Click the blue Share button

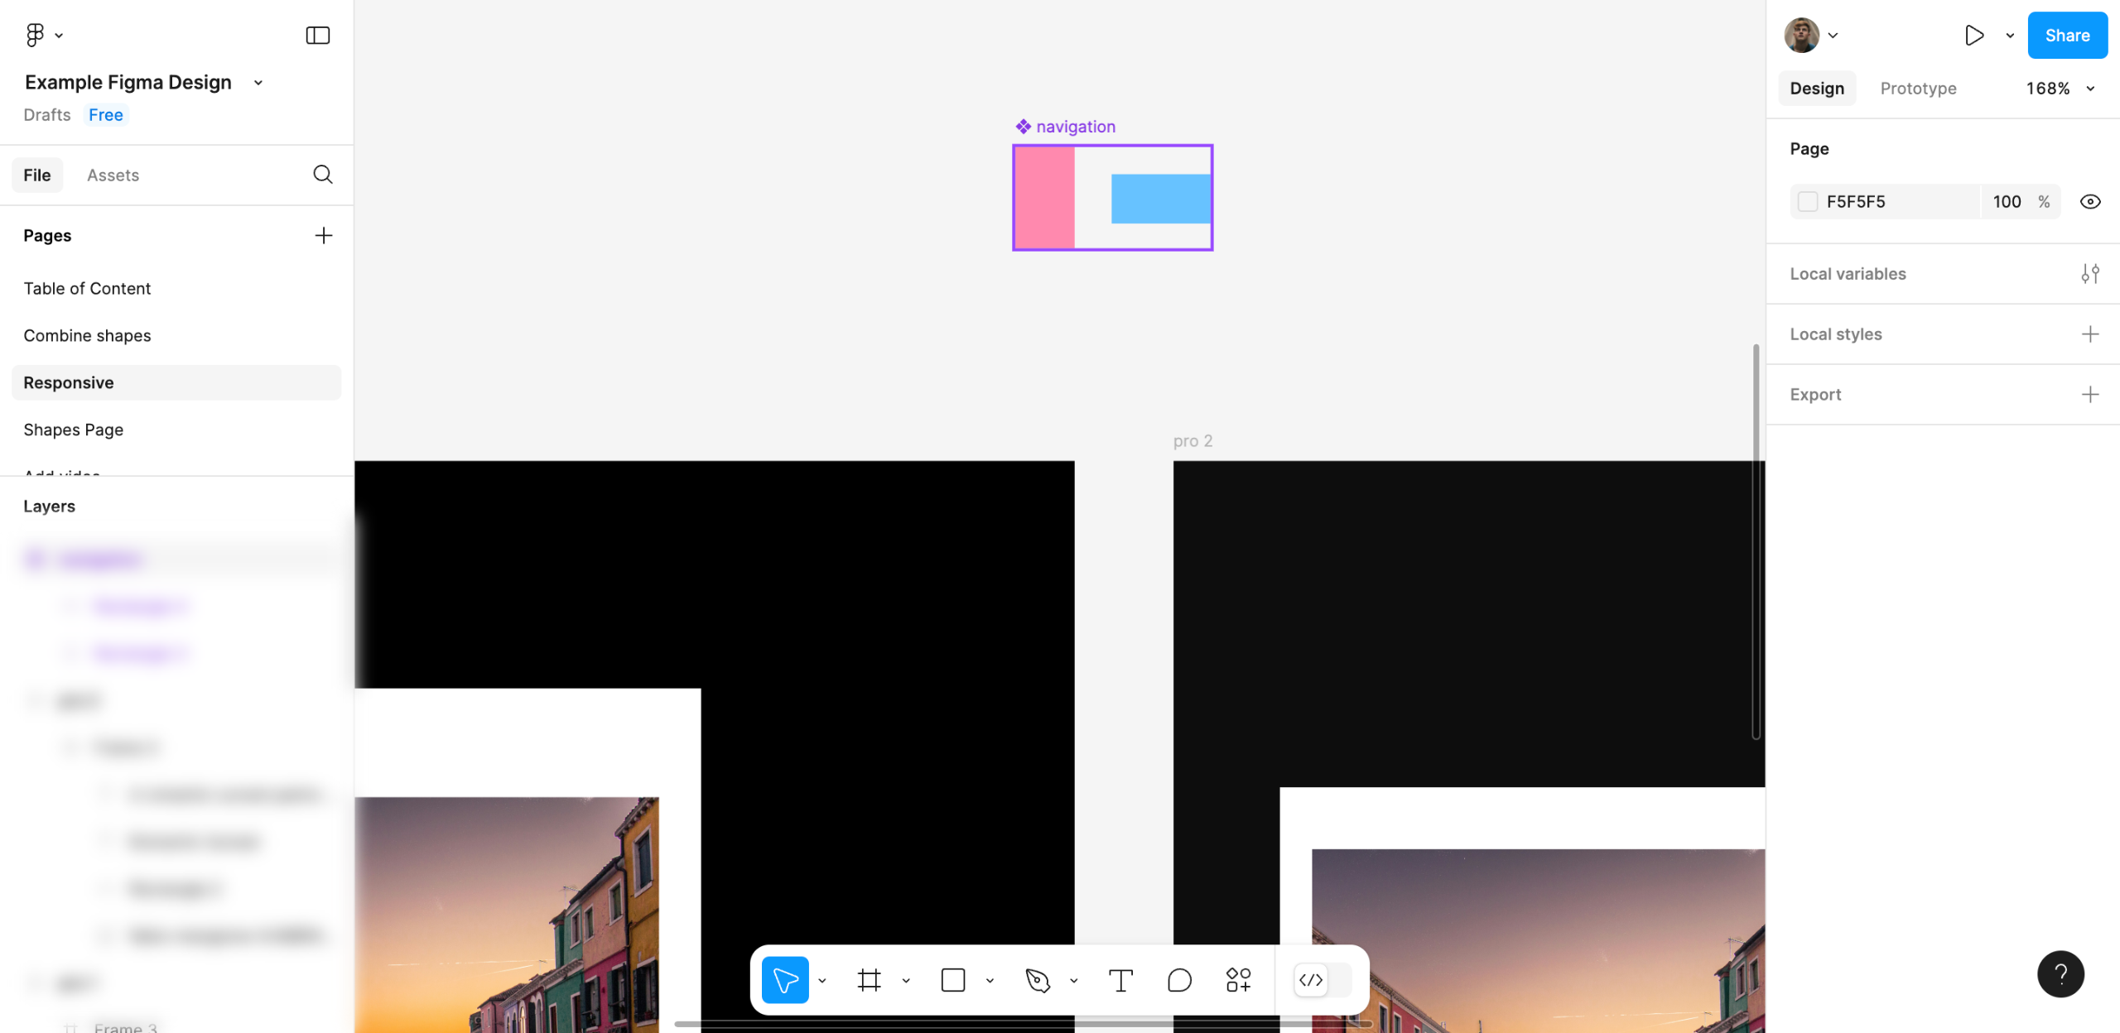pyautogui.click(x=2067, y=36)
